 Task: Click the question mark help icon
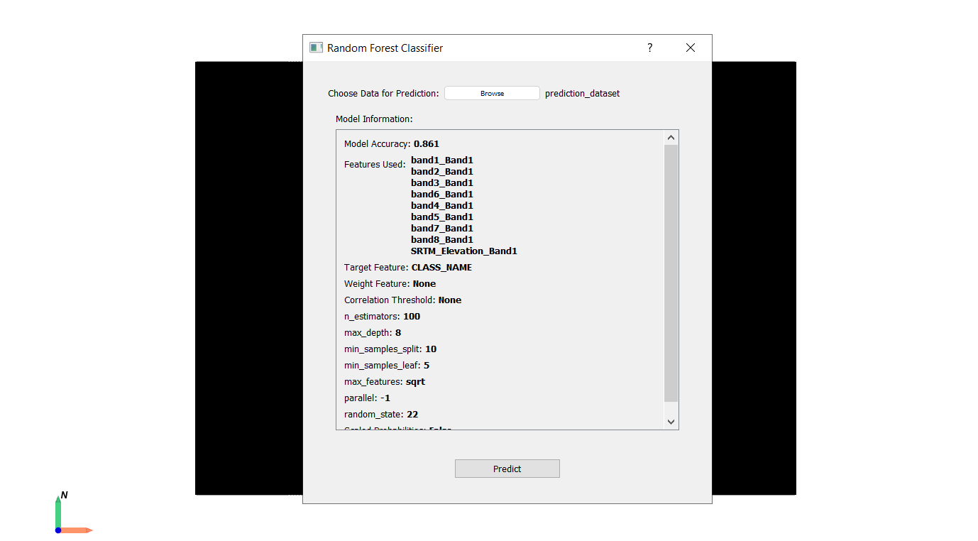point(649,48)
